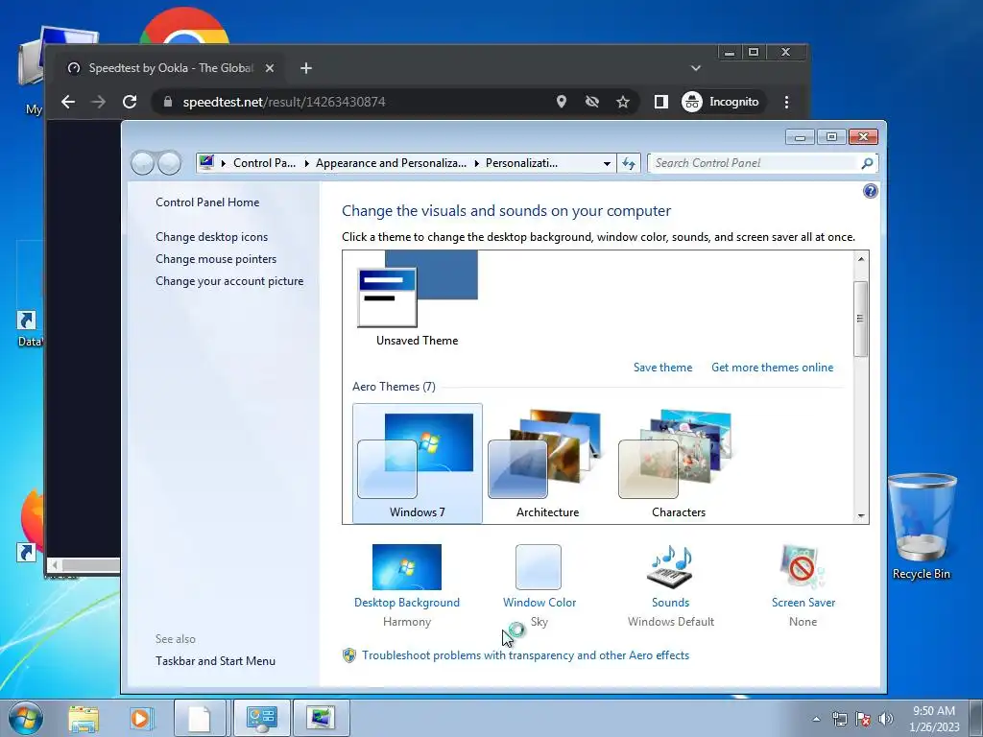
Task: Click the Action Center flag tray icon
Action: pos(863,718)
